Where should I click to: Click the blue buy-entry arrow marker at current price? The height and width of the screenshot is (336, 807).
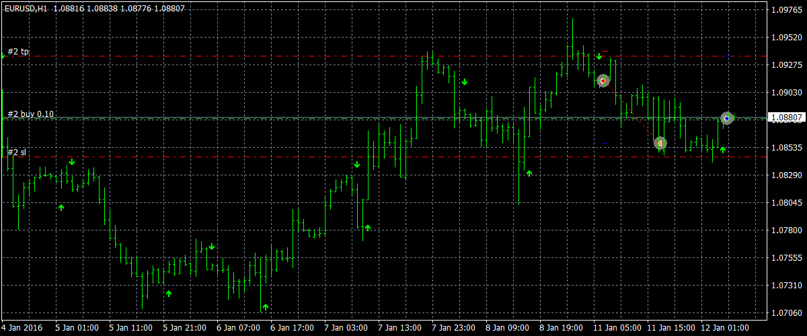click(726, 118)
